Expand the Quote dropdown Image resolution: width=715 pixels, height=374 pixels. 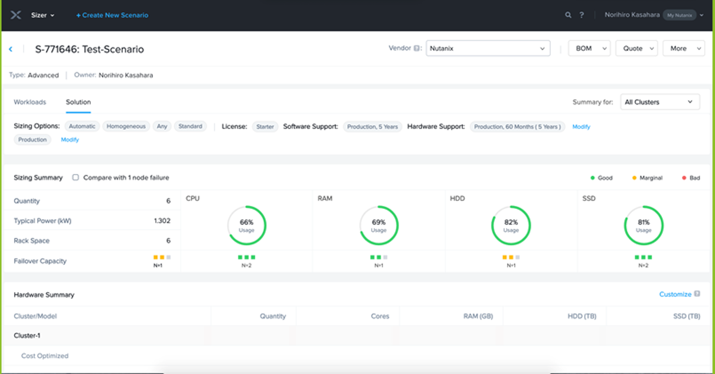(636, 48)
